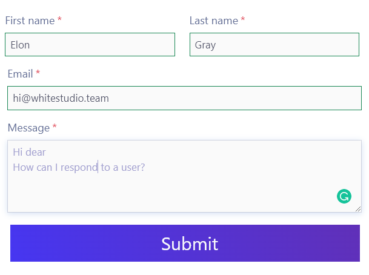Click the First name label
The image size is (369, 275).
30,21
